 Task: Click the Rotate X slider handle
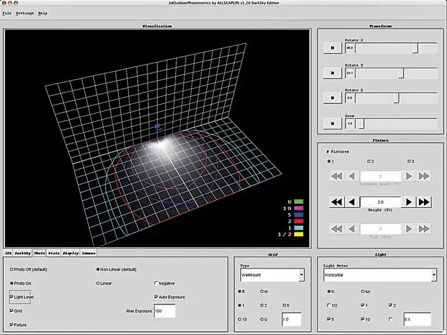coord(416,48)
